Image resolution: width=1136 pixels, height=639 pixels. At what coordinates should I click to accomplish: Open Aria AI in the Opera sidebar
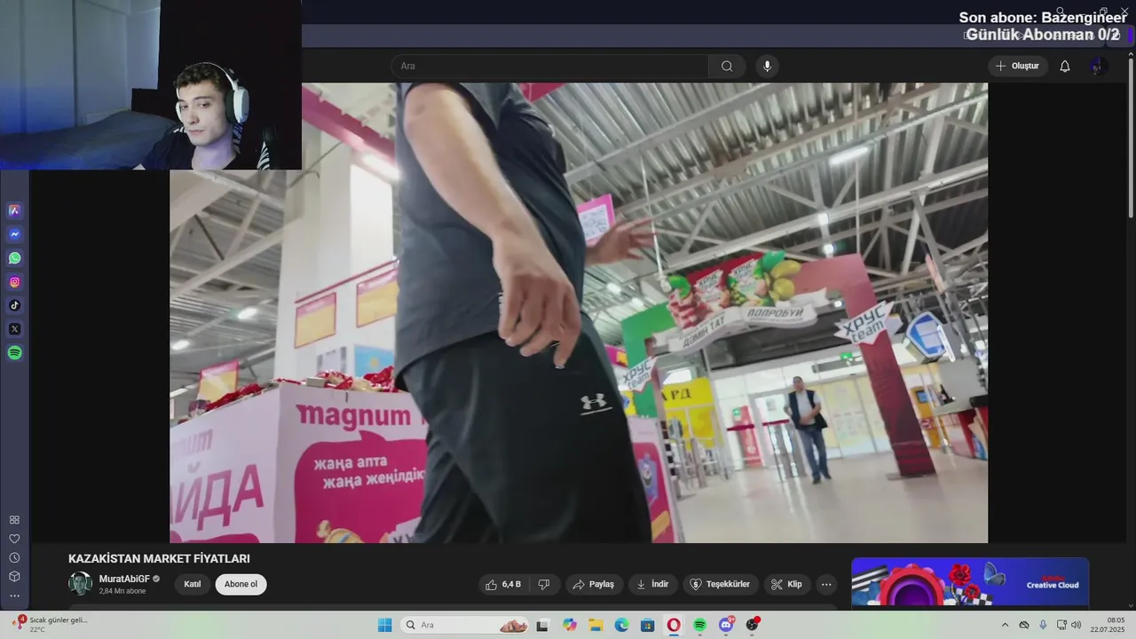(x=14, y=211)
